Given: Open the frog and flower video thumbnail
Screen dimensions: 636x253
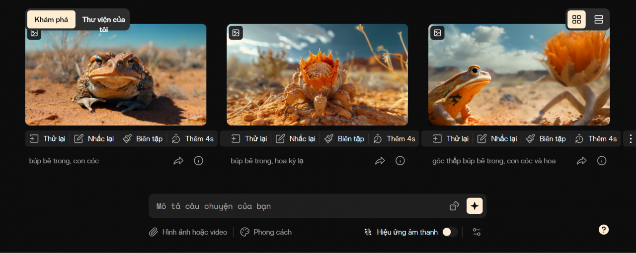Looking at the screenshot, I should (x=519, y=79).
